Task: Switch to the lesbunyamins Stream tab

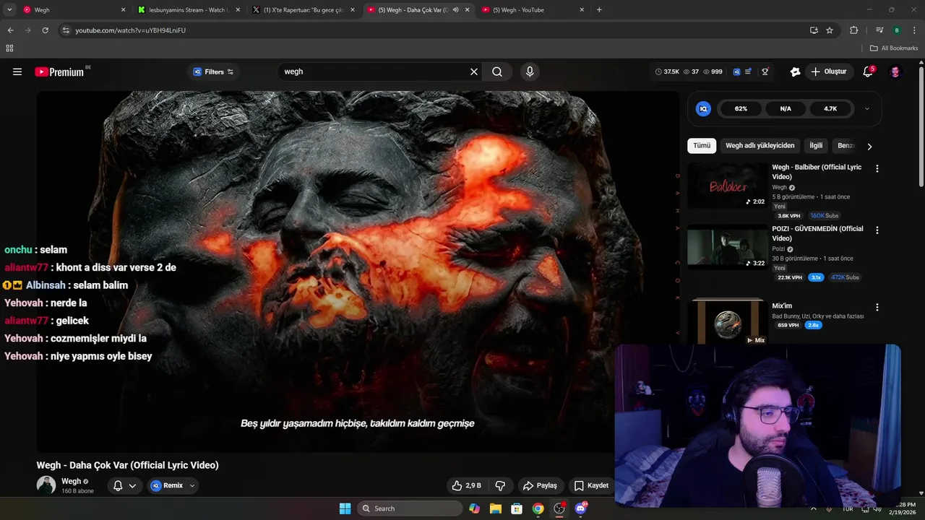Action: pos(188,10)
